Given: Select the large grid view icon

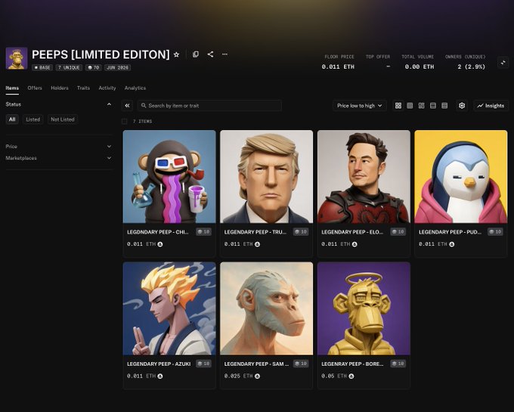Looking at the screenshot, I should 398,106.
